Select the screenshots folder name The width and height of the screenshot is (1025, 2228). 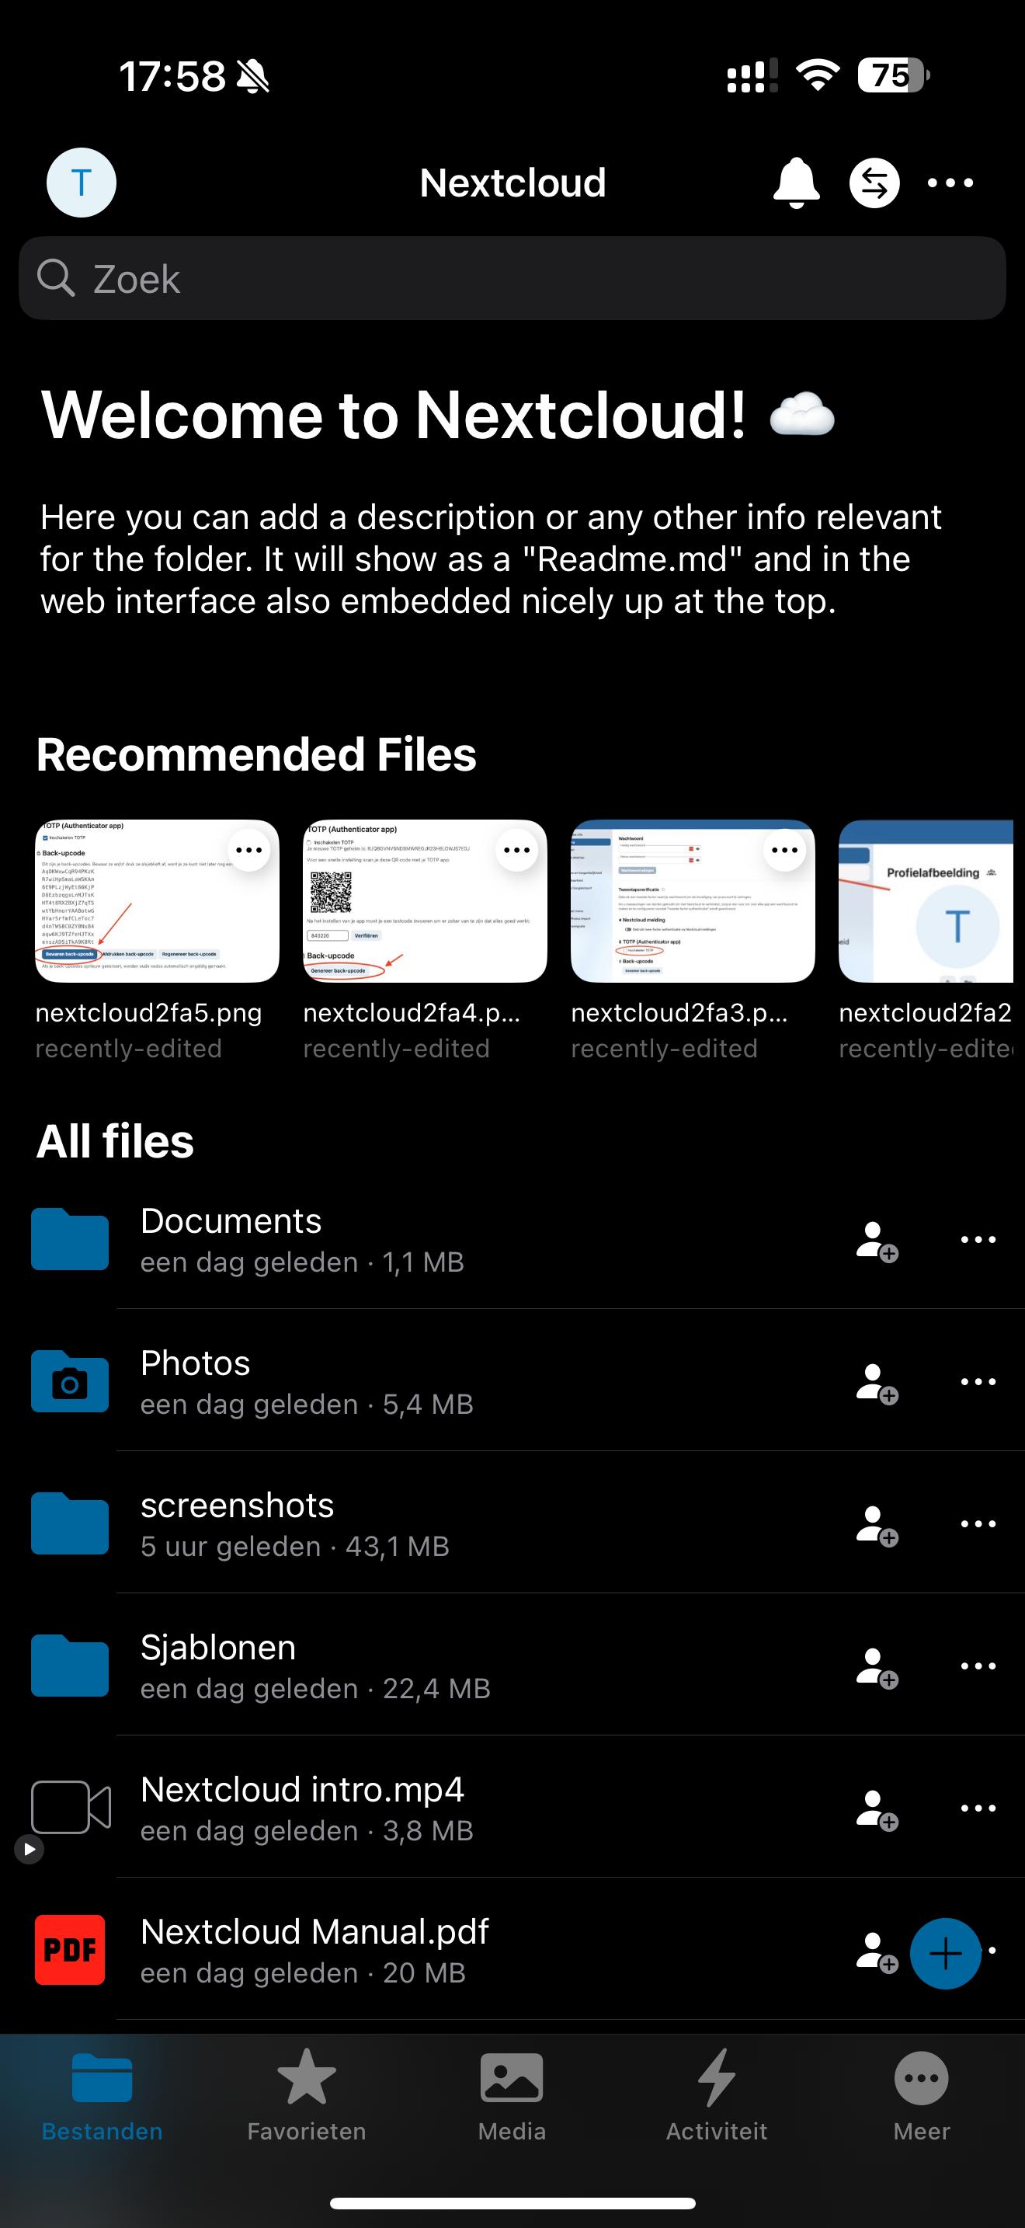[x=238, y=1505]
